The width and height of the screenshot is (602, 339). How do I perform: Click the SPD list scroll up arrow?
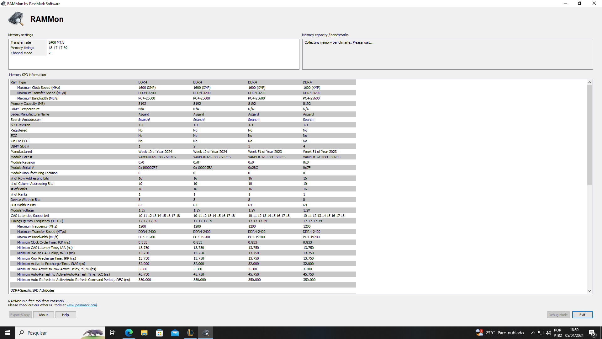[589, 82]
